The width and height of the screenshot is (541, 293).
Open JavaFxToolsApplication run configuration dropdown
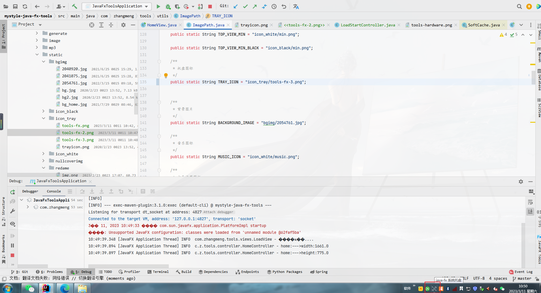pos(117,6)
